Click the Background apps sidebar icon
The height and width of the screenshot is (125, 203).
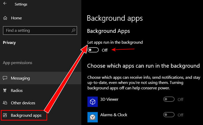click(x=5, y=115)
